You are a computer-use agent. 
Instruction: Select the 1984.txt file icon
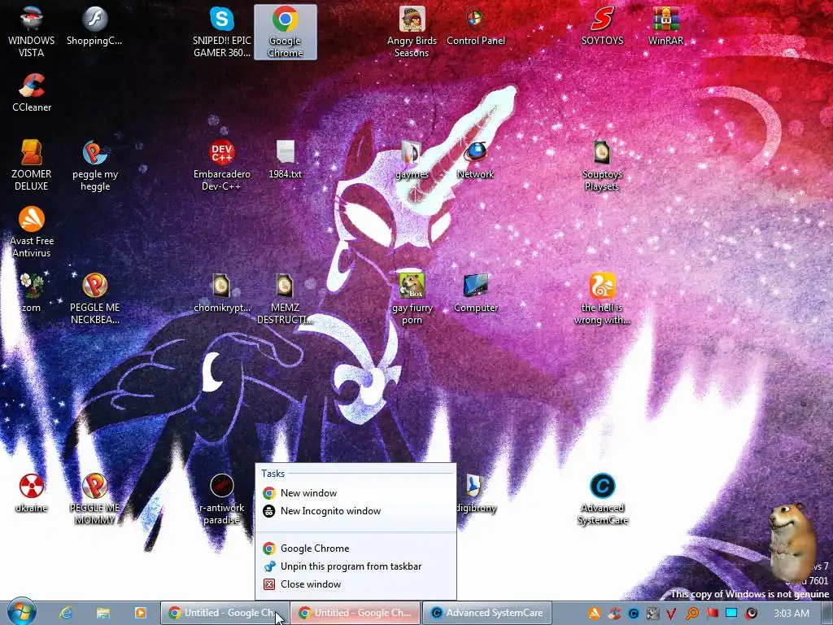click(x=286, y=160)
